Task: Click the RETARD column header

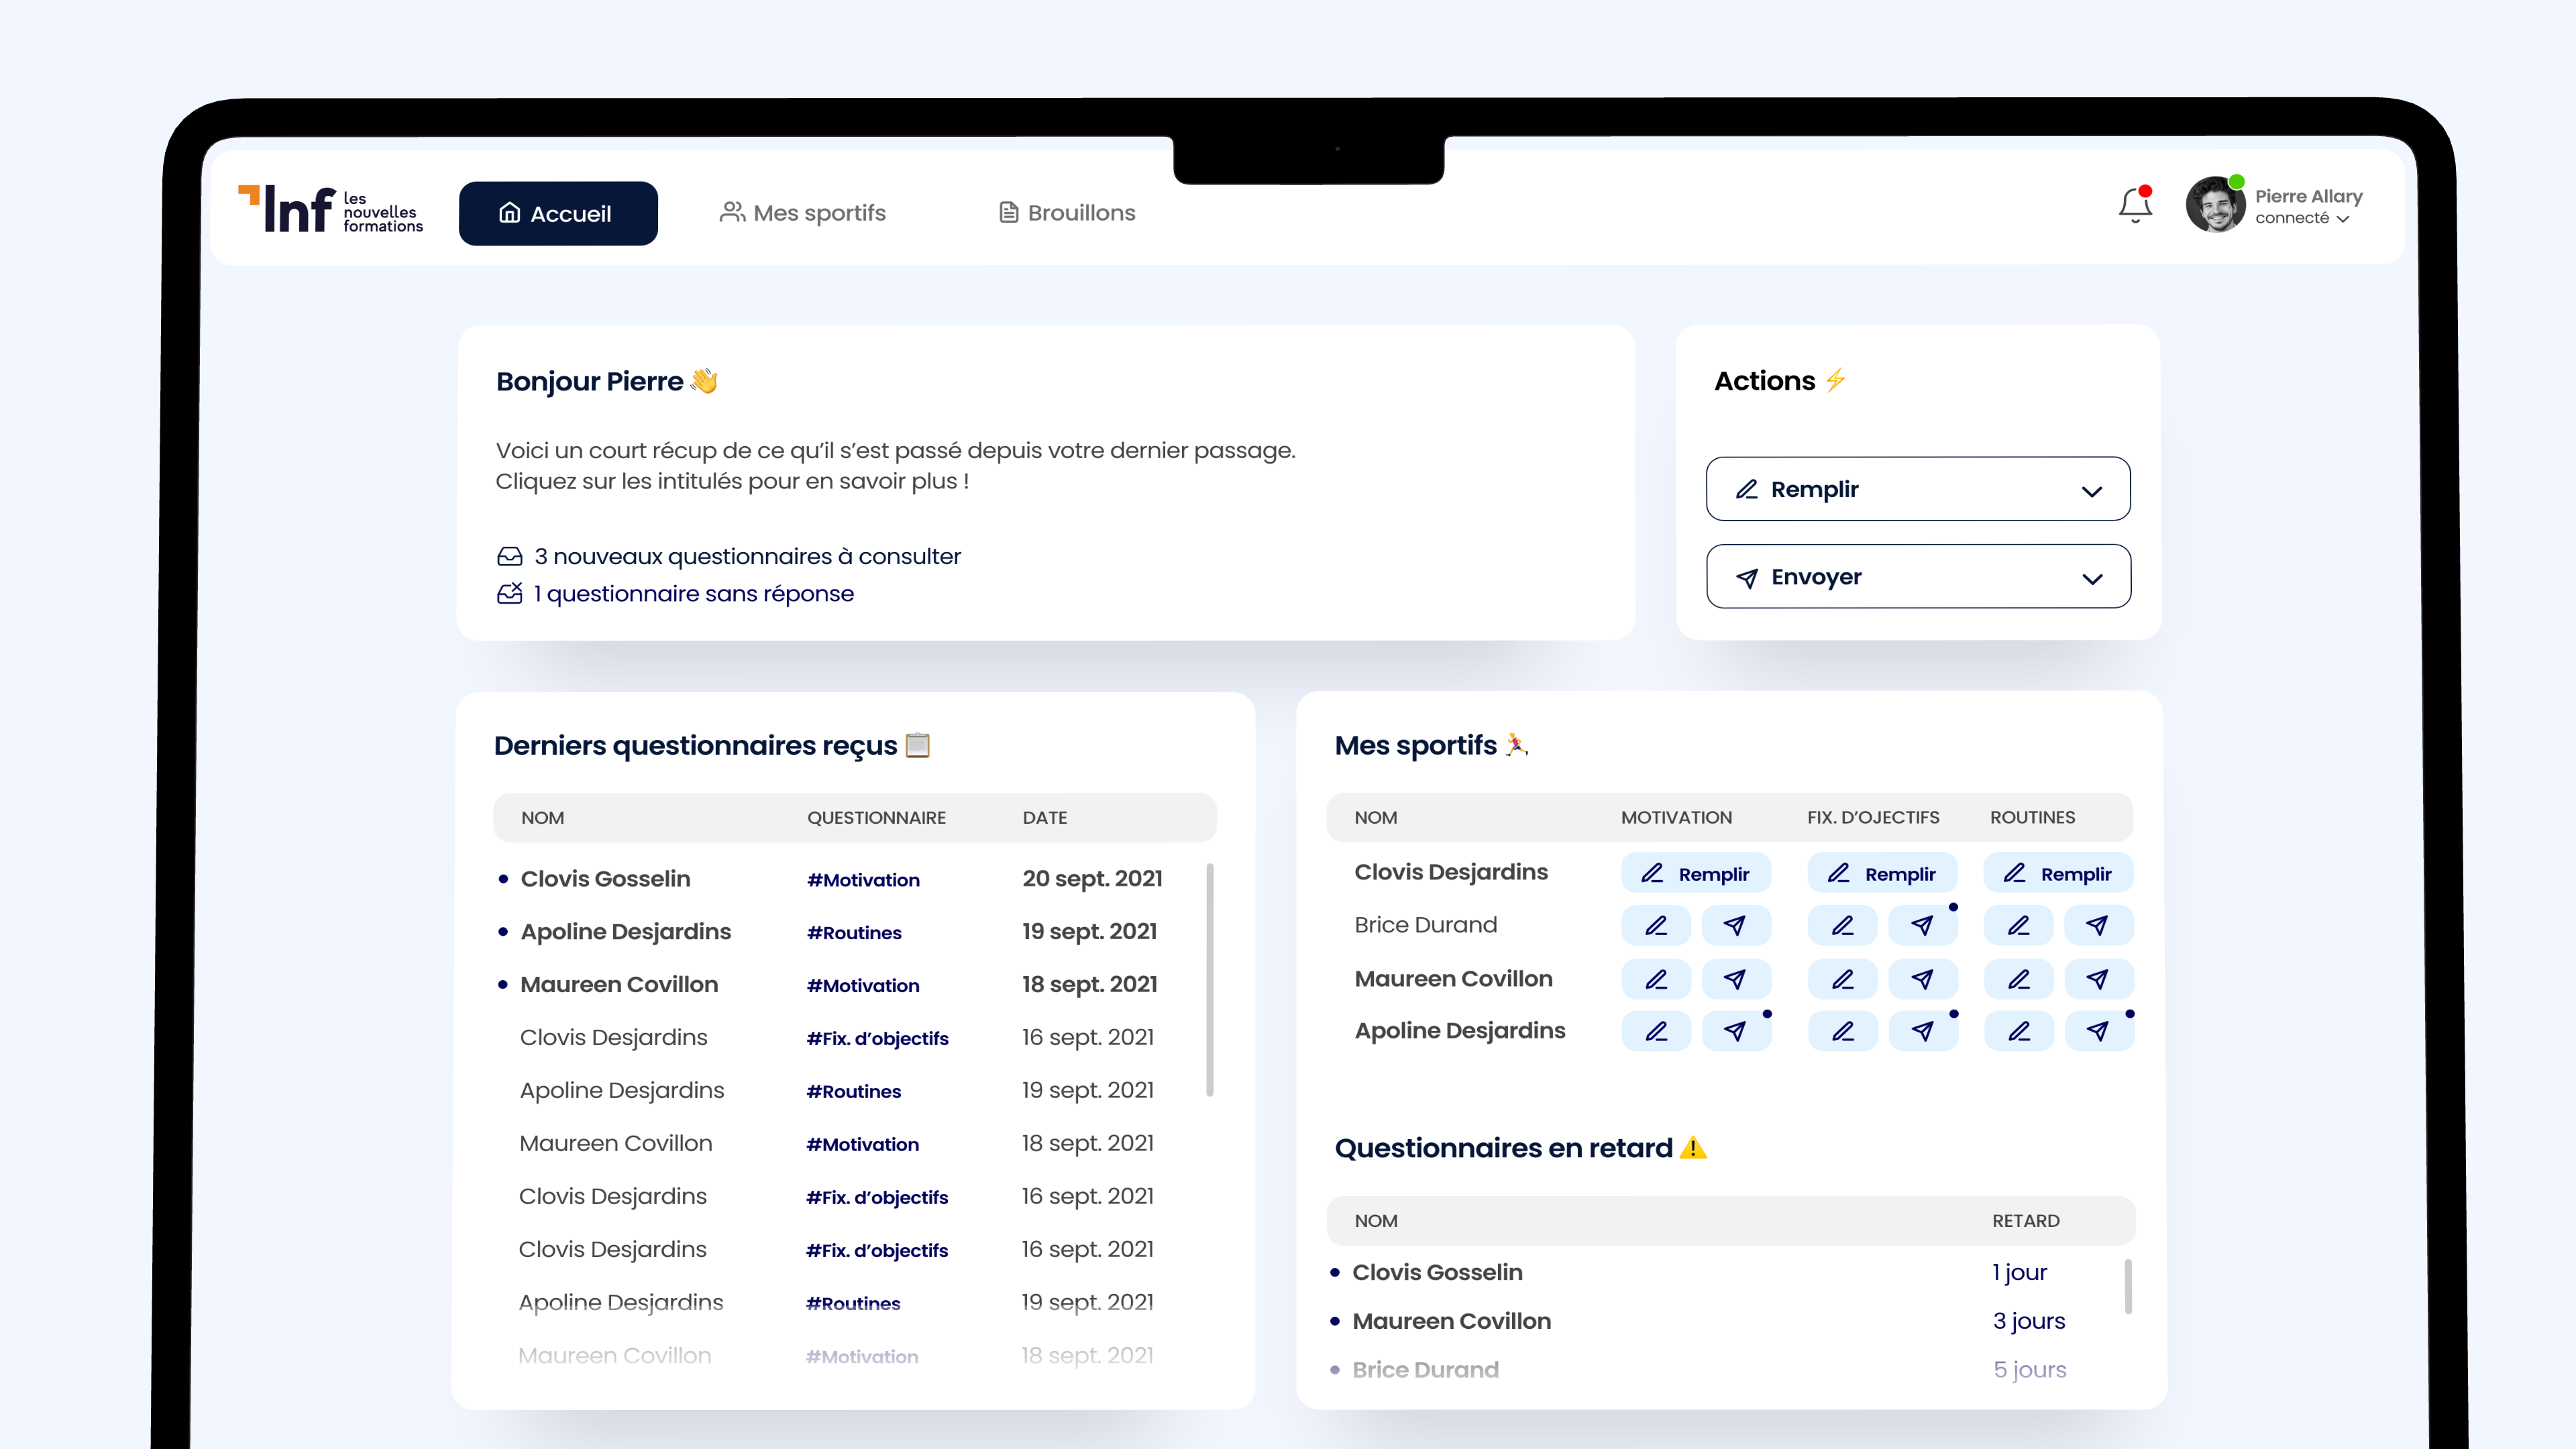Action: [2025, 1221]
